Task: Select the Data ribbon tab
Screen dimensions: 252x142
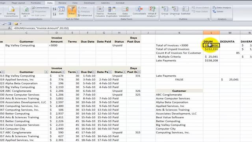Action: [50, 3]
